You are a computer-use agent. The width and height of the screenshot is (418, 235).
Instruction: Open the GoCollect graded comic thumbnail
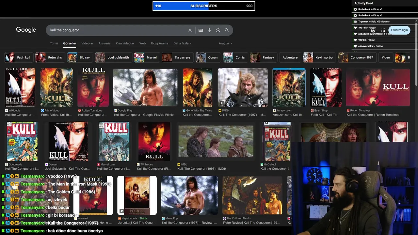[x=277, y=141]
